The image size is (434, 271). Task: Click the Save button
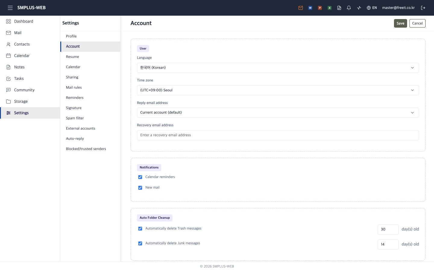coord(401,23)
